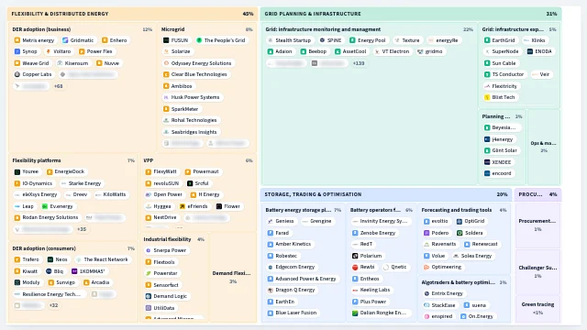Open the PROCU... 4% category header
This screenshot has width=587, height=330.
[x=537, y=194]
